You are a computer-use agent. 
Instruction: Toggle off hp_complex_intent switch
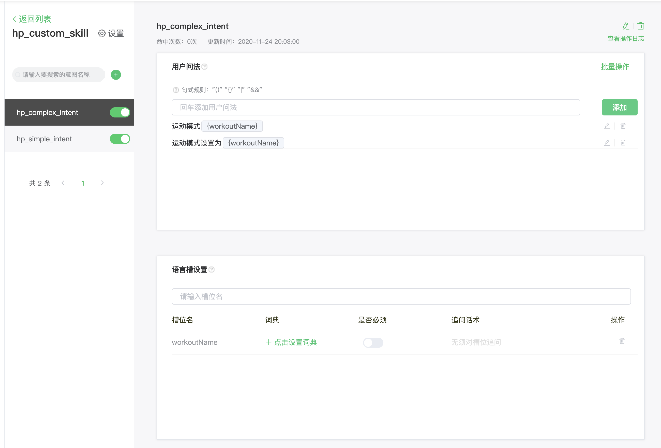(120, 113)
